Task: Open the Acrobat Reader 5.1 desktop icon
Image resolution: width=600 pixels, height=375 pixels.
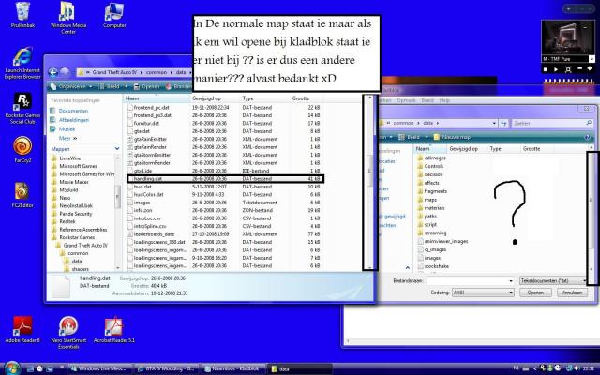Action: click(x=114, y=329)
